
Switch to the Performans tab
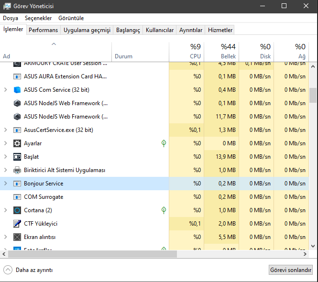43,30
